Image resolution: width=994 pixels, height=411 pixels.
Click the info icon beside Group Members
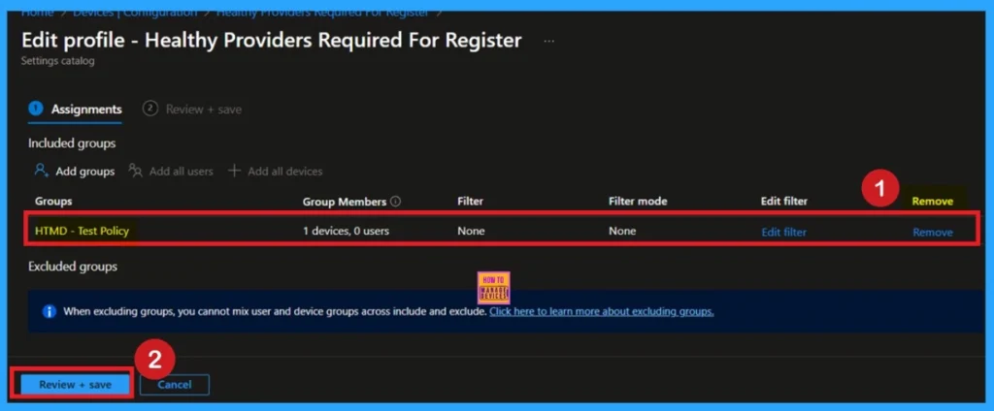(396, 202)
